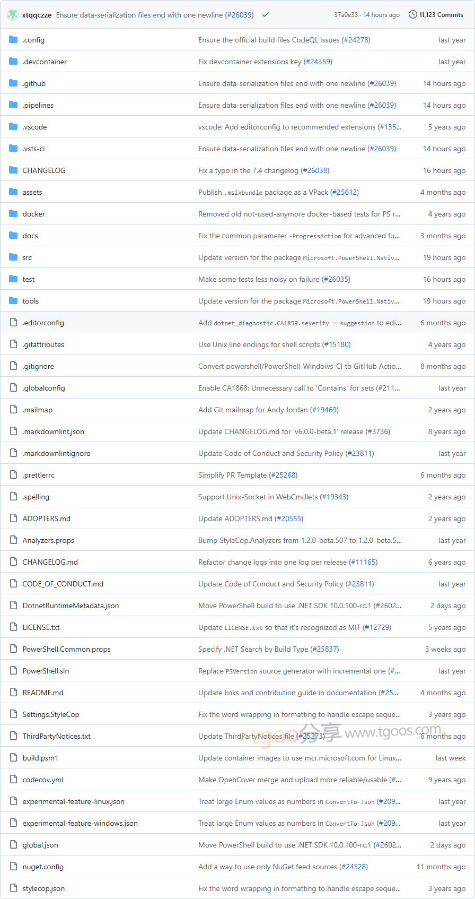The height and width of the screenshot is (899, 475).
Task: Click the tools folder icon
Action: [13, 301]
